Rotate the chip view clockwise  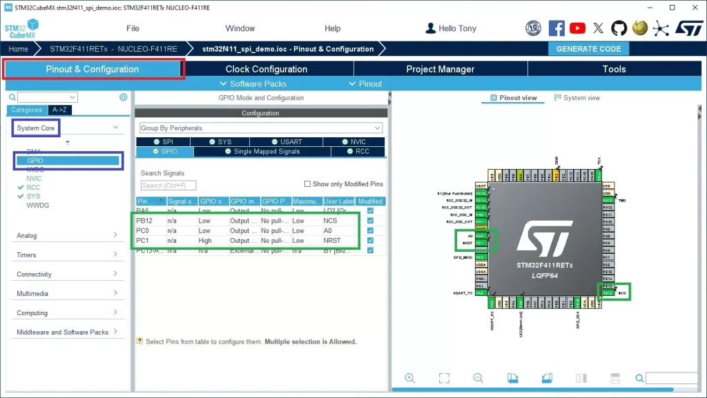tap(512, 378)
